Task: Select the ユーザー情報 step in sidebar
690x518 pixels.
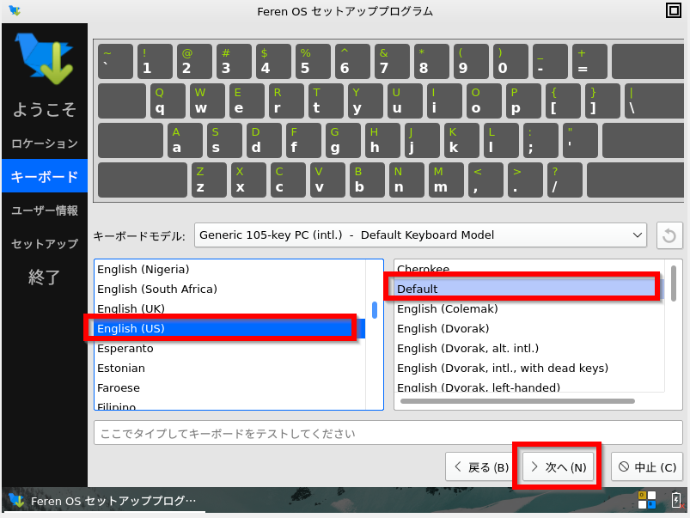Action: point(45,210)
